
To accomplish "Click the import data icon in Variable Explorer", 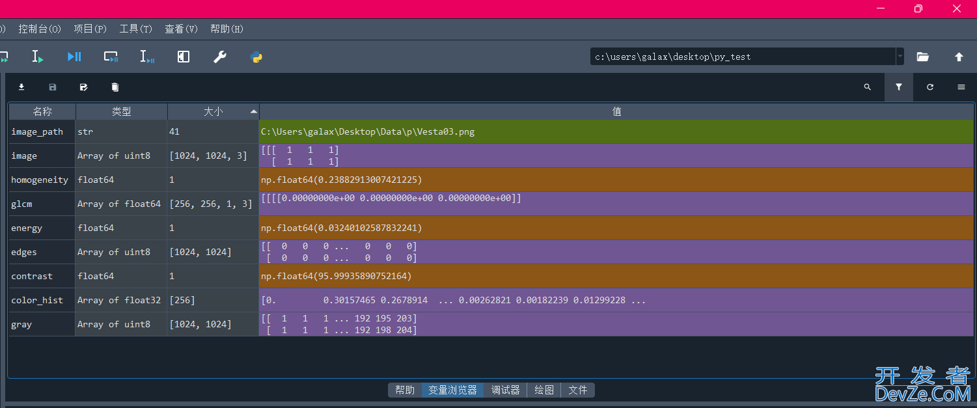I will [x=21, y=87].
